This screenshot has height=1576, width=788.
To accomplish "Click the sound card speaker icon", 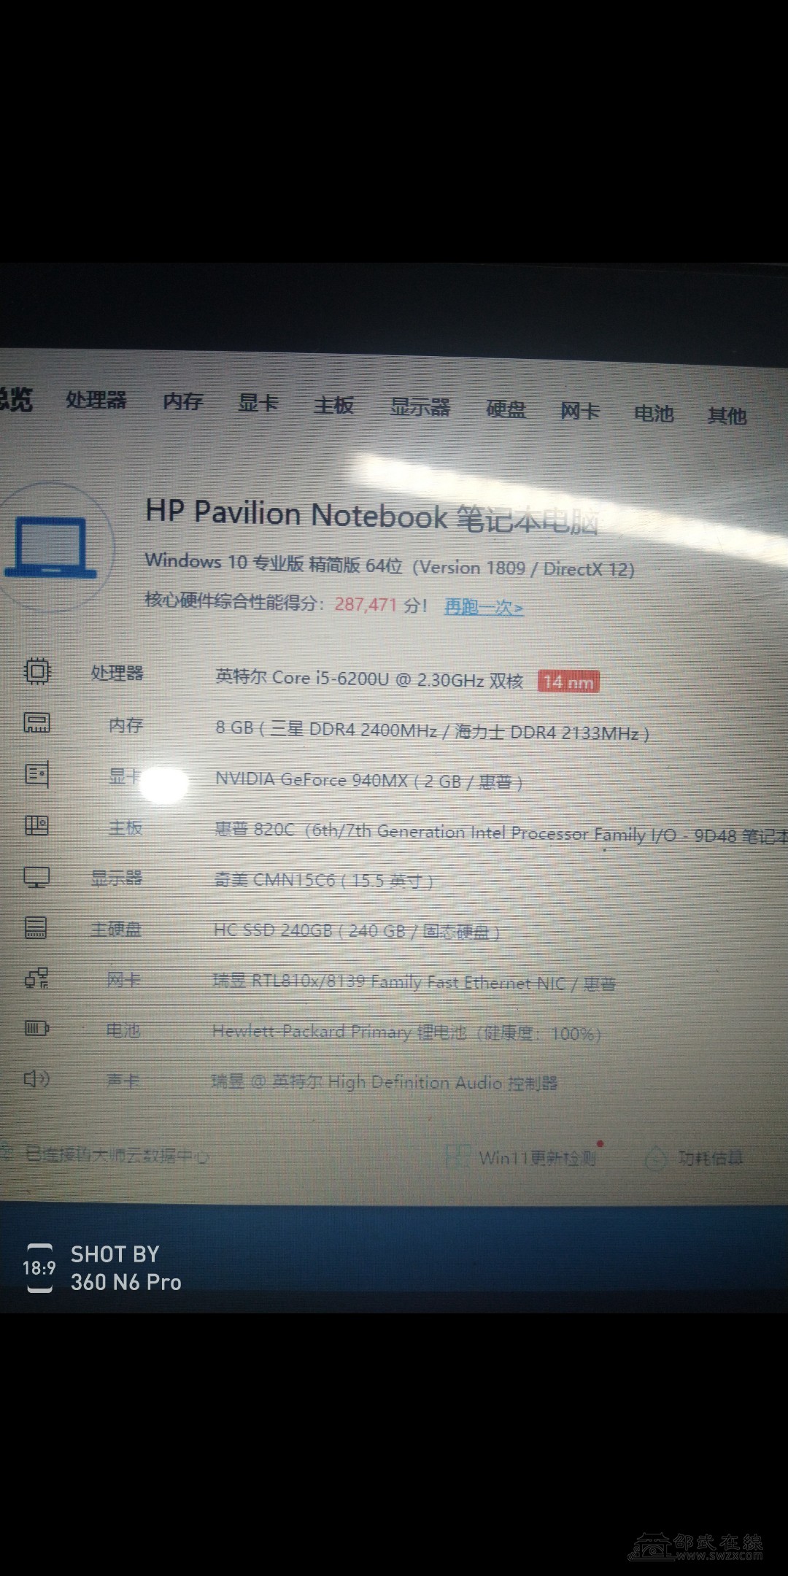I will (x=36, y=1078).
